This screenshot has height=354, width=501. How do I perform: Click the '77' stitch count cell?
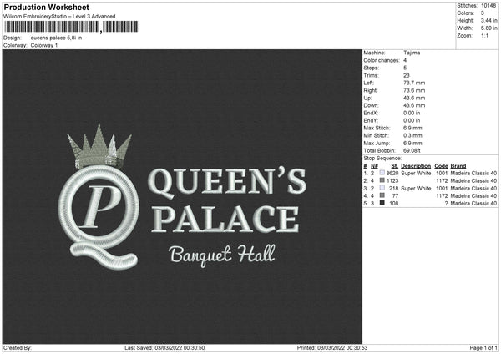point(396,196)
